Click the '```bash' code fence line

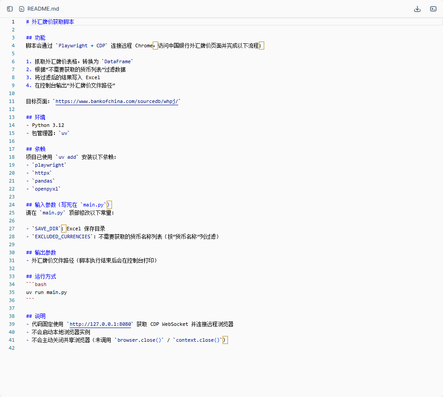(x=36, y=284)
